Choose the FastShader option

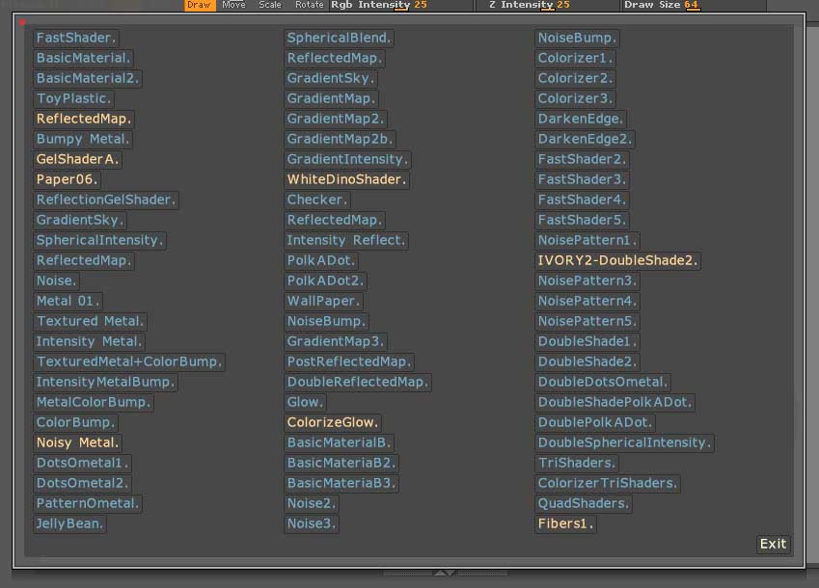[76, 39]
